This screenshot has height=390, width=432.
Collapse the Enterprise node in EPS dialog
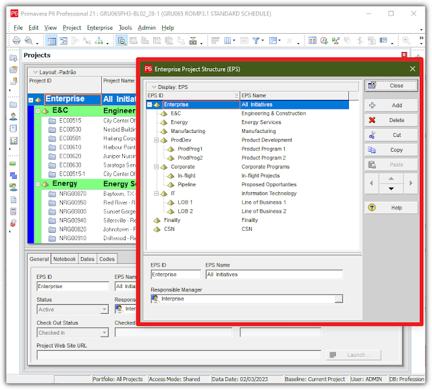[150, 105]
